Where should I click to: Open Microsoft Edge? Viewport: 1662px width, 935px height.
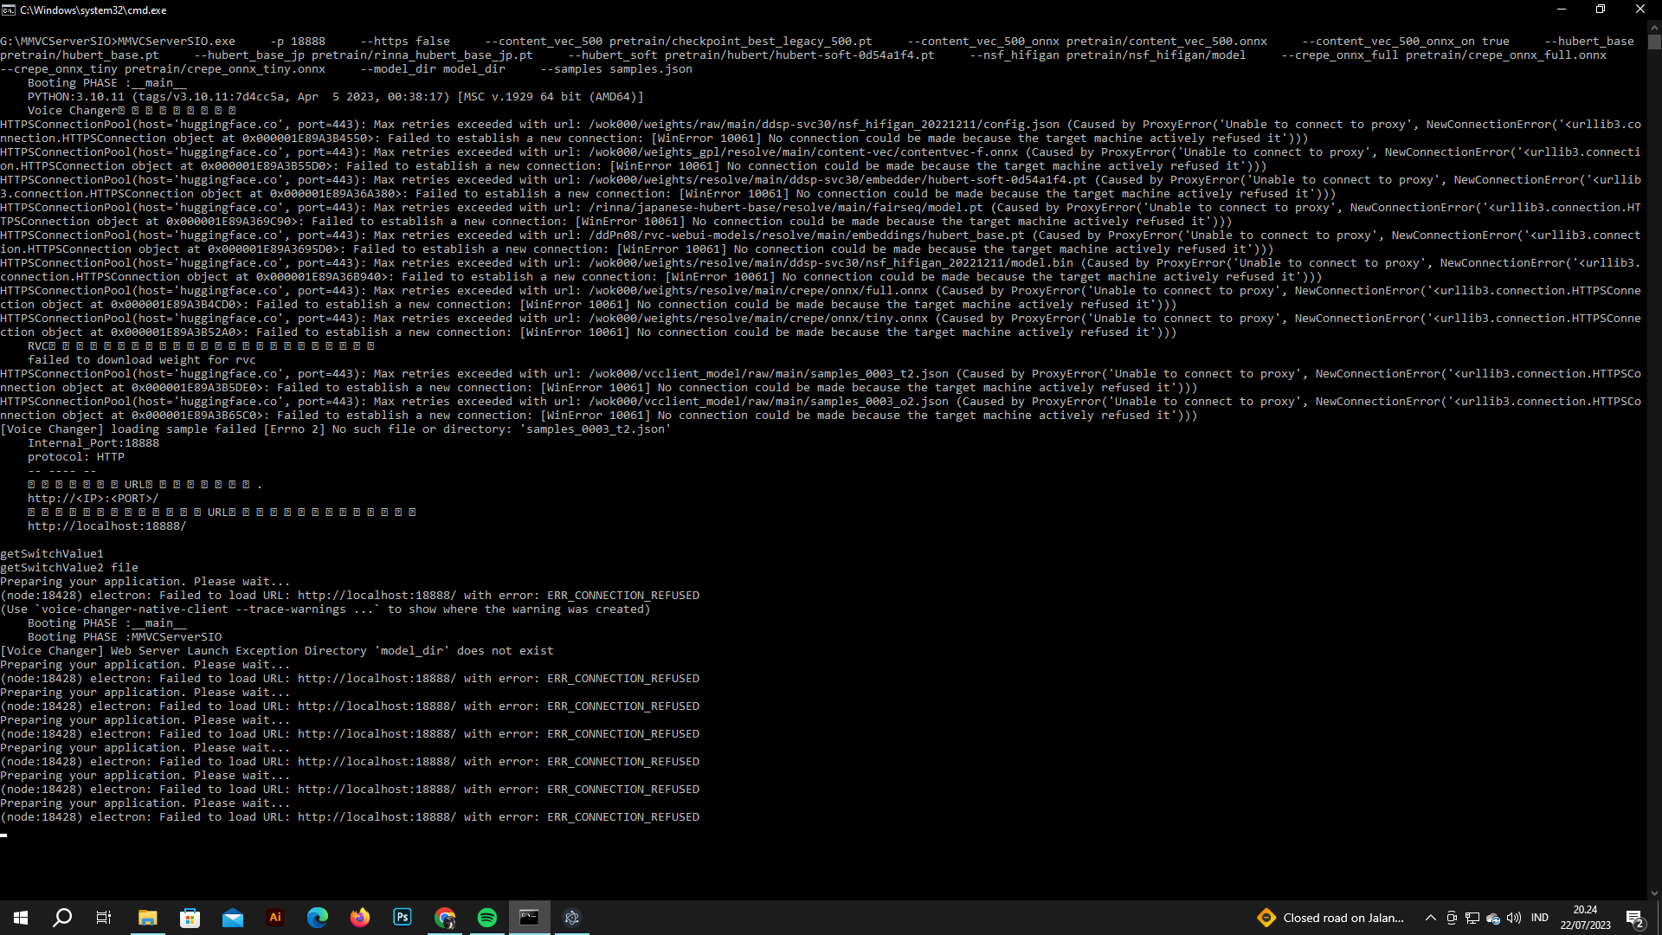tap(318, 917)
